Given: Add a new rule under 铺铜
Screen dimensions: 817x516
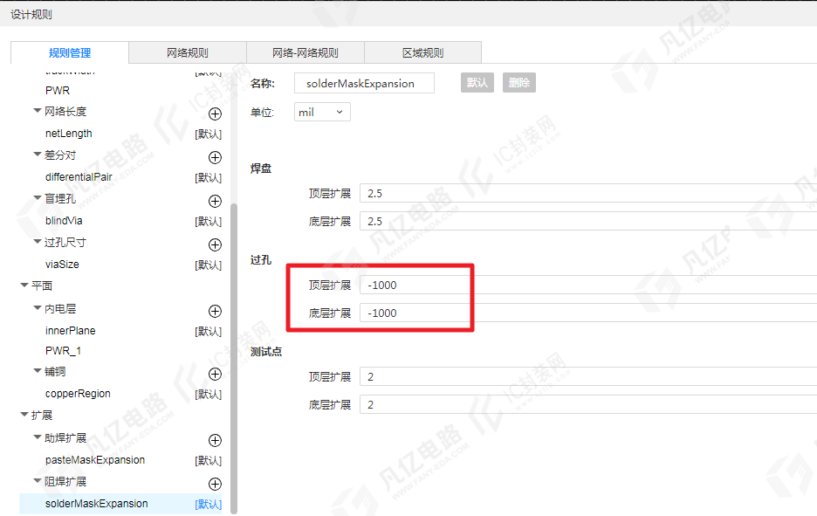Looking at the screenshot, I should (215, 375).
